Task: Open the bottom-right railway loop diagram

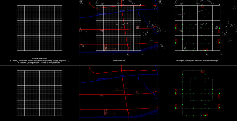Action: pos(197,93)
